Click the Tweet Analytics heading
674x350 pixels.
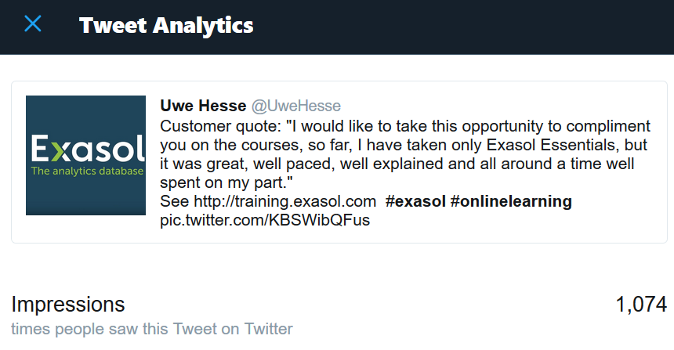[x=166, y=25]
